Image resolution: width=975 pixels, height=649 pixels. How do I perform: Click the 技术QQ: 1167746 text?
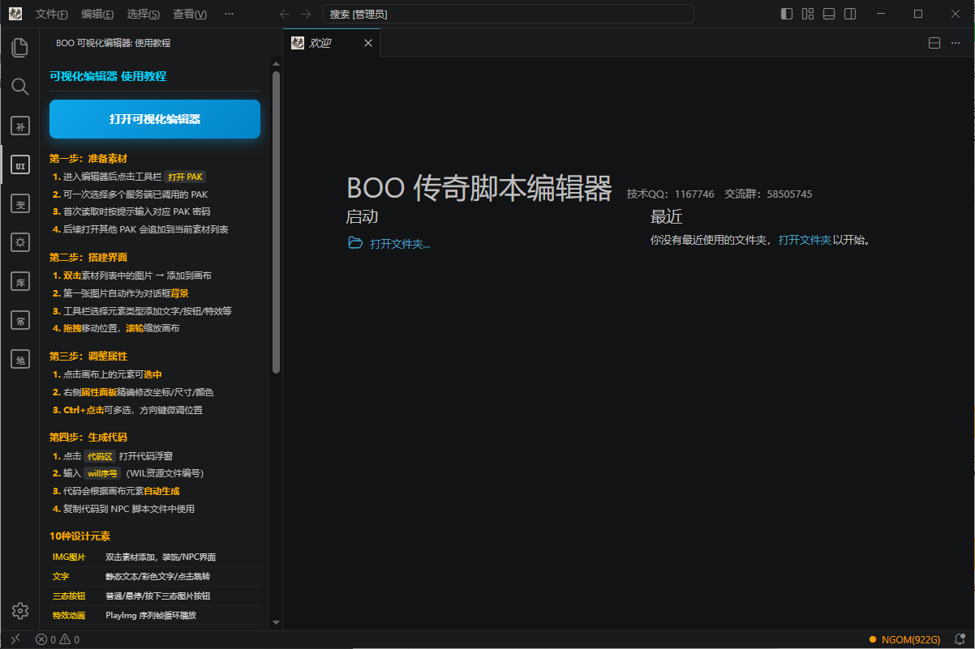(671, 194)
